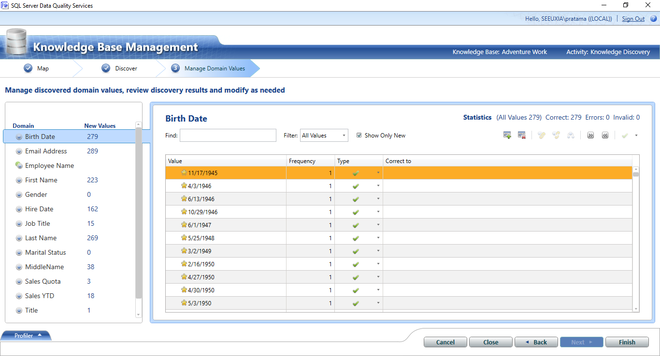This screenshot has width=660, height=356.
Task: Click the Collapse all double-arrow icon
Action: (605, 136)
